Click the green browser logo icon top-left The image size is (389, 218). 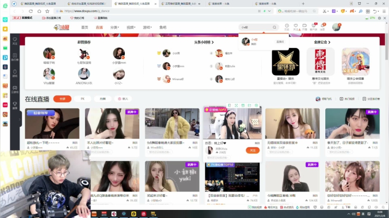pos(5,6)
